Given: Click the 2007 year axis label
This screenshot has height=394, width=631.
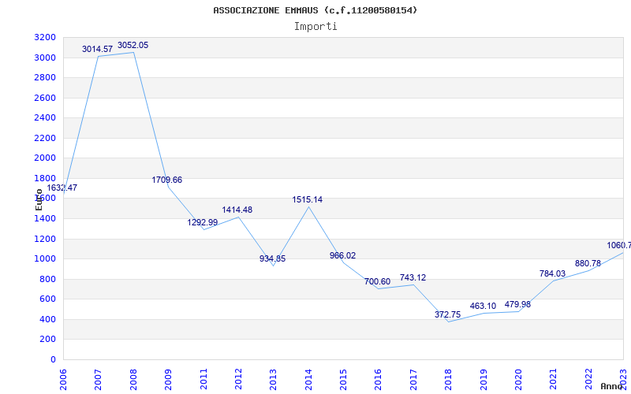Looking at the screenshot, I should pyautogui.click(x=98, y=380).
